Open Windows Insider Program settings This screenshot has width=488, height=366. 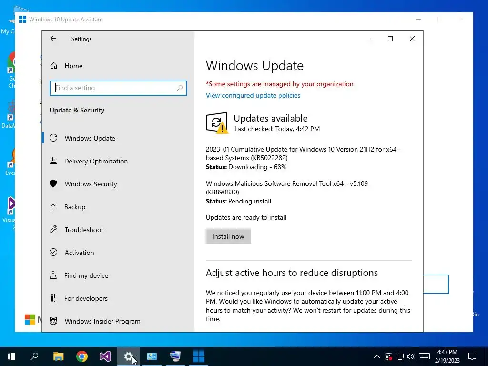[x=118, y=321]
